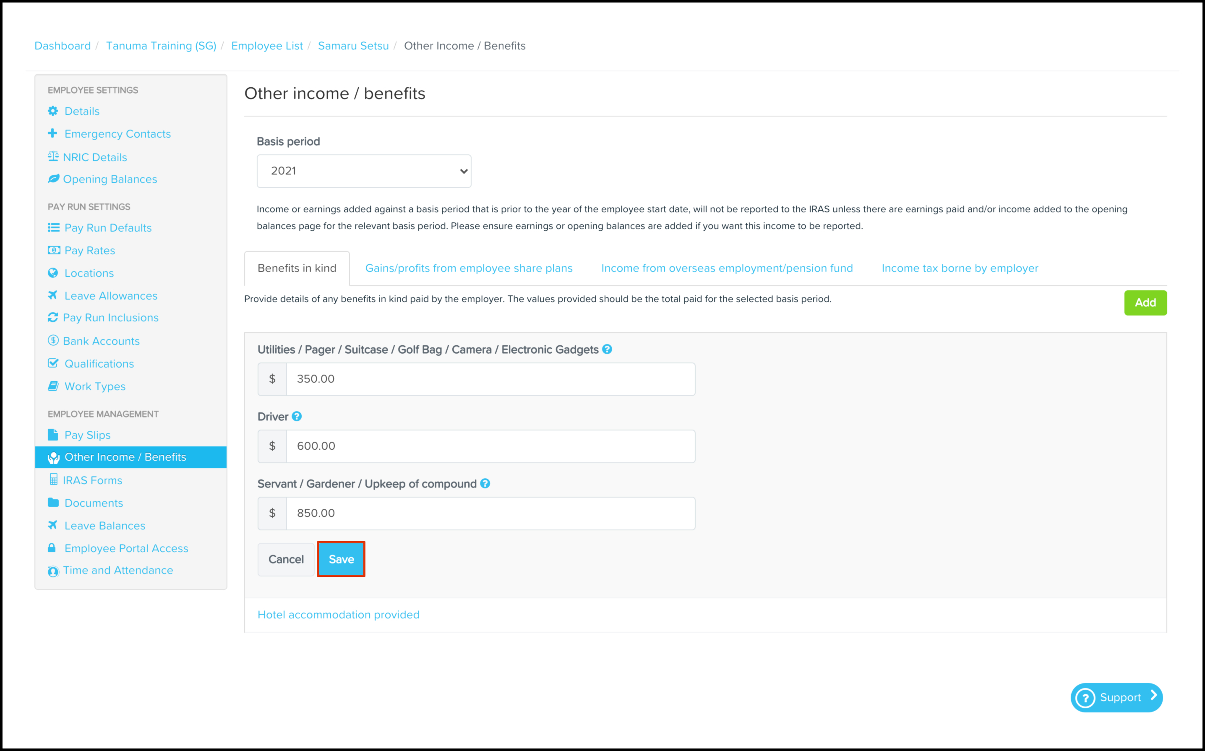Focus the Driver amount input field
This screenshot has height=751, width=1205.
pyautogui.click(x=490, y=446)
